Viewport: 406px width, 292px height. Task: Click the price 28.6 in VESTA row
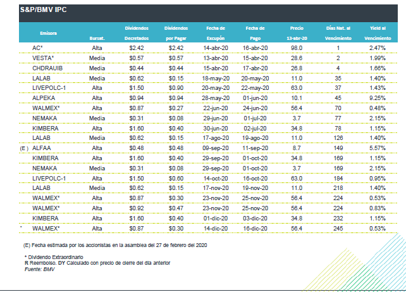click(297, 58)
